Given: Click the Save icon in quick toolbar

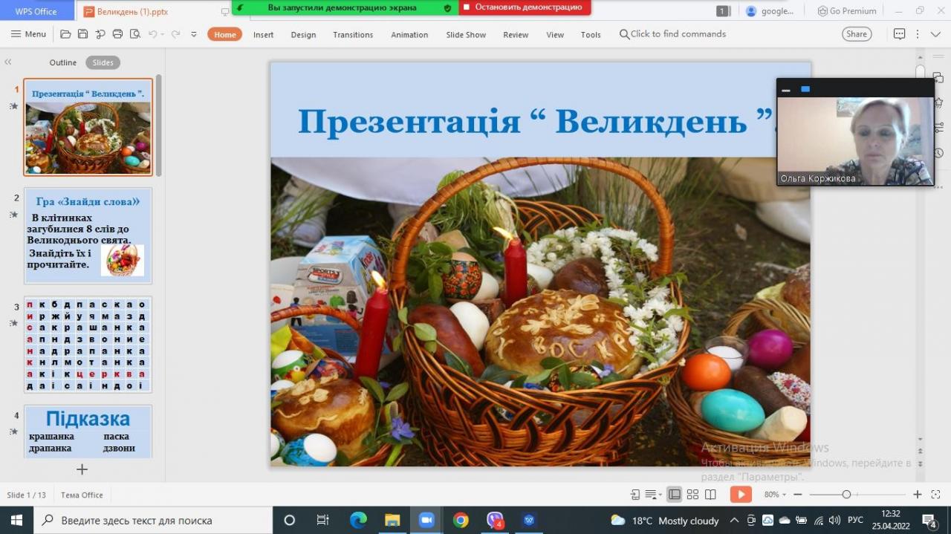Looking at the screenshot, I should pyautogui.click(x=82, y=34).
